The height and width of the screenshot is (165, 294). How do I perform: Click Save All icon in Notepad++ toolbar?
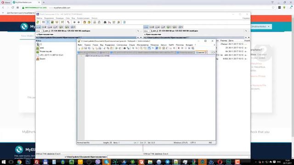tap(89, 48)
